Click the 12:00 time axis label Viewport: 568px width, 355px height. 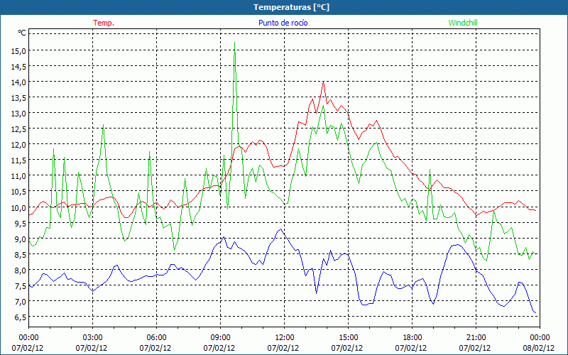tap(283, 338)
